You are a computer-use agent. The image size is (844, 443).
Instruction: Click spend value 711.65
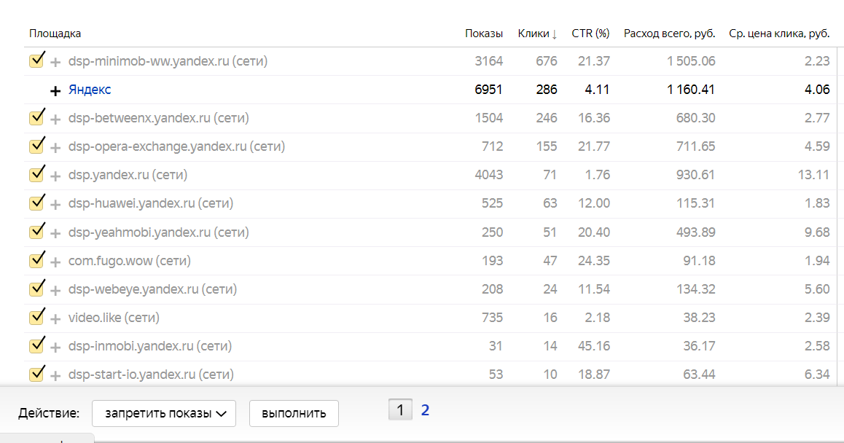[695, 146]
